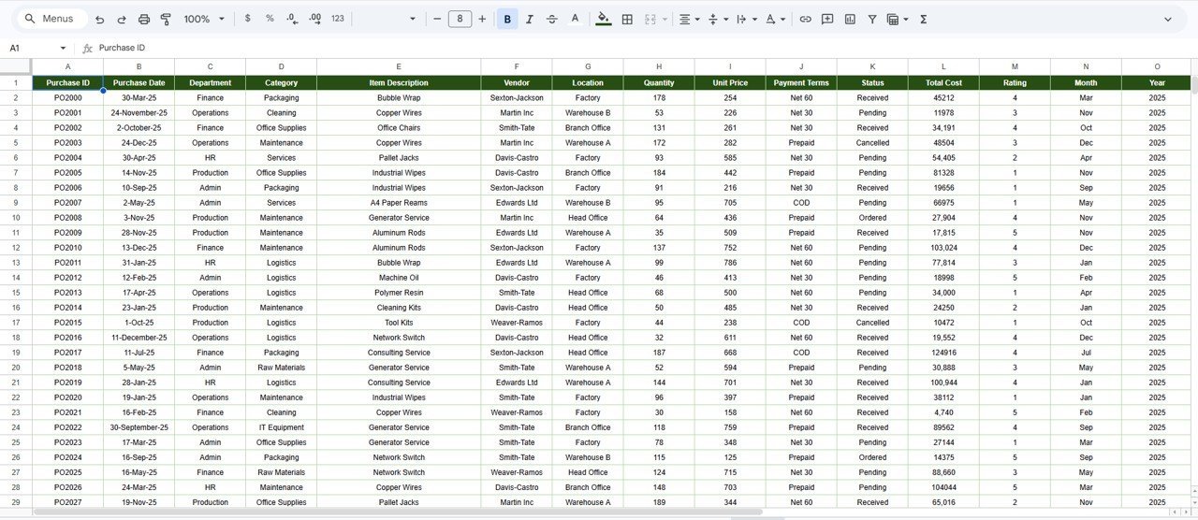This screenshot has width=1198, height=520.
Task: Open the functions sigma icon
Action: pyautogui.click(x=923, y=19)
